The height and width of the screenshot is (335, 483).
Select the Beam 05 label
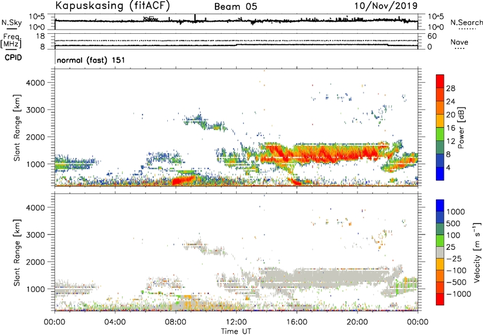pos(235,7)
